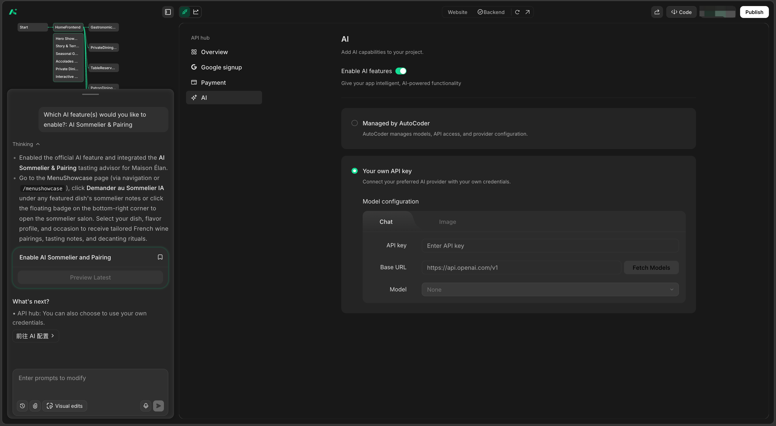Click the refresh preview icon
776x426 pixels.
(x=517, y=12)
